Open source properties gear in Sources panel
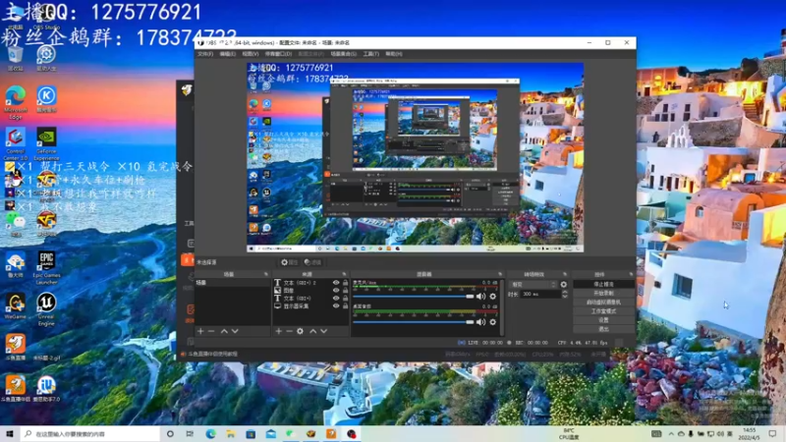Screen dimensions: 786x442 coord(300,331)
